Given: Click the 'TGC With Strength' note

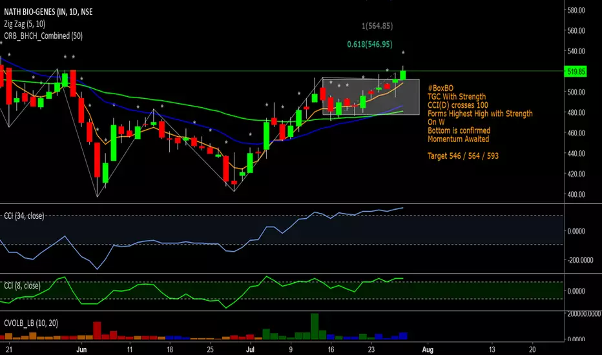Looking at the screenshot, I should pyautogui.click(x=457, y=97).
